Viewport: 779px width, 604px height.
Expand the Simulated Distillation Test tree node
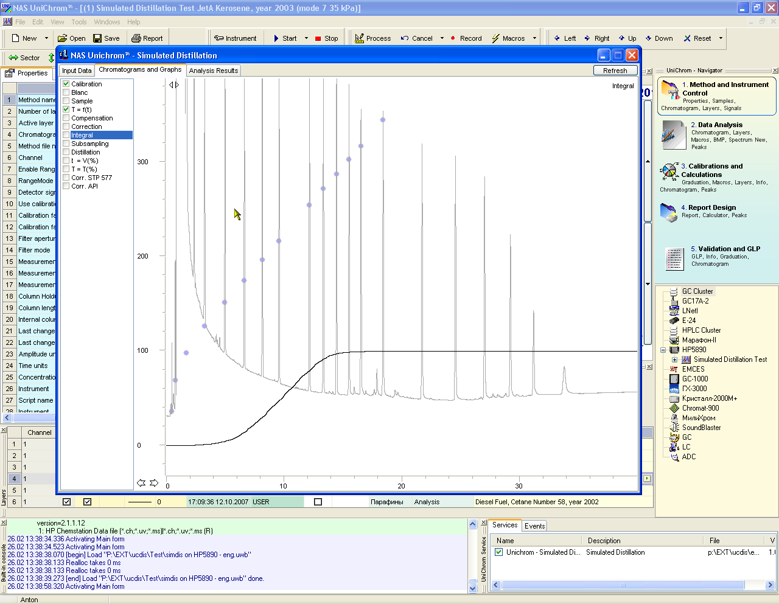coord(674,359)
